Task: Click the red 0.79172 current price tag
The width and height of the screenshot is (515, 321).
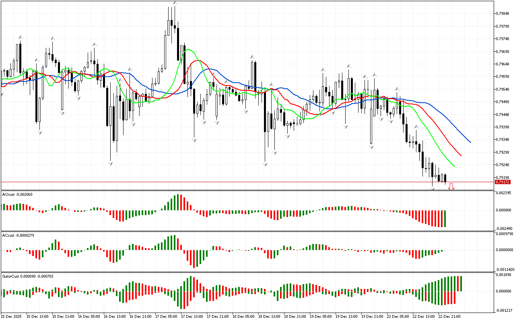Action: point(502,182)
